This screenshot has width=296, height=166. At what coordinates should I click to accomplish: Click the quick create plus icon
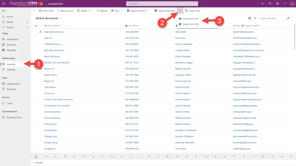coord(262,3)
